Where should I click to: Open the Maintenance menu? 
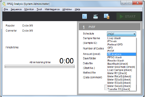(52, 9)
